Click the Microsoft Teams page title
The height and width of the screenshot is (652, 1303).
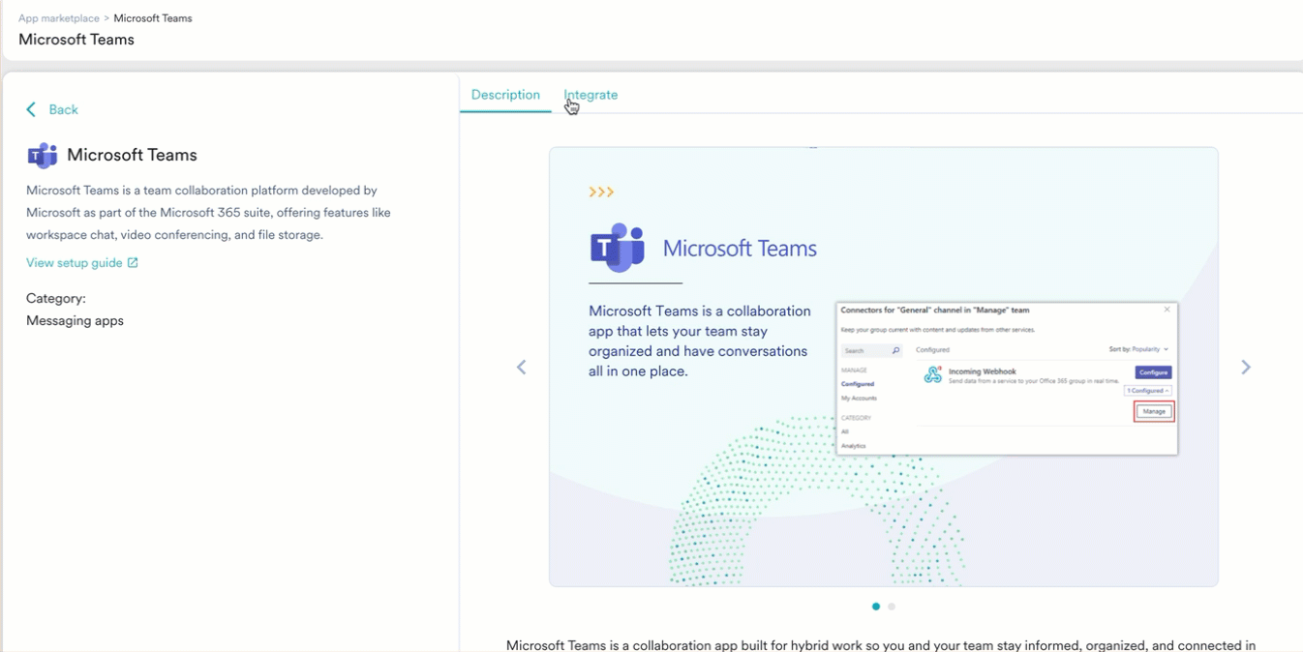coord(76,40)
